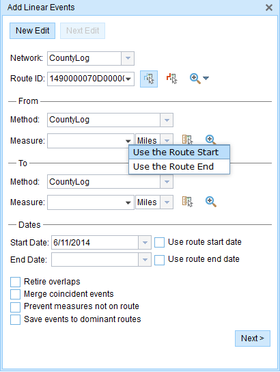The image size is (280, 372).
Task: Pick From measure on map icon
Action: (187, 140)
